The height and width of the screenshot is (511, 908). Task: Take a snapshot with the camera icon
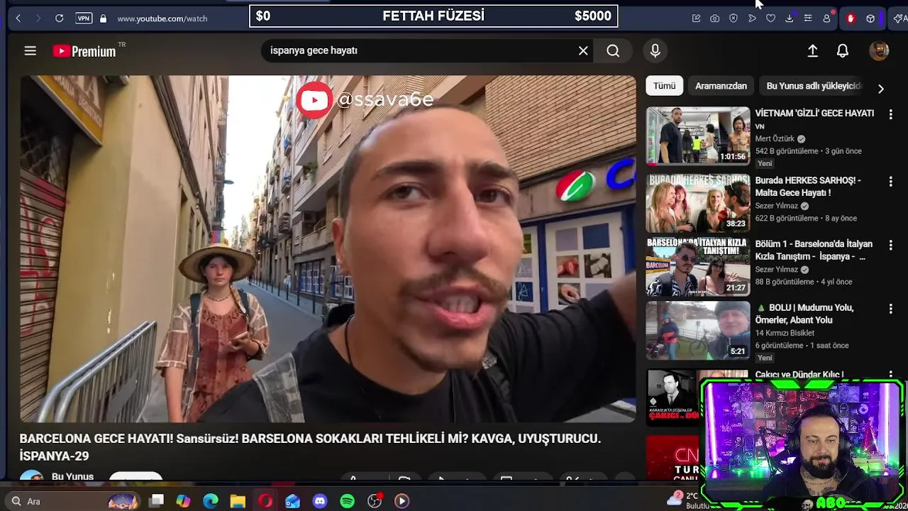point(715,18)
